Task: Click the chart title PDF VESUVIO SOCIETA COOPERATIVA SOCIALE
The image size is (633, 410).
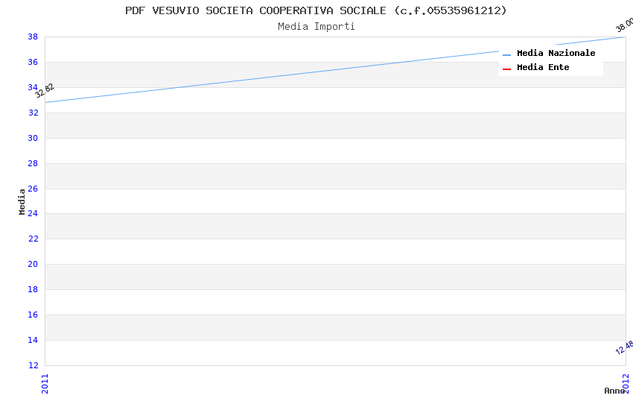Action: click(x=316, y=10)
